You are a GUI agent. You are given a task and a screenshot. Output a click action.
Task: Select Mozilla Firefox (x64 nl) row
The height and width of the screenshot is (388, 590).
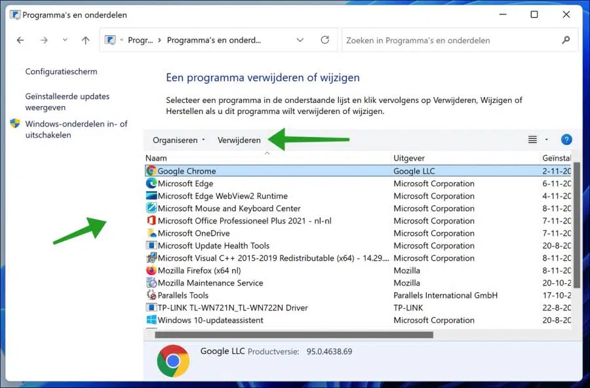click(x=199, y=270)
